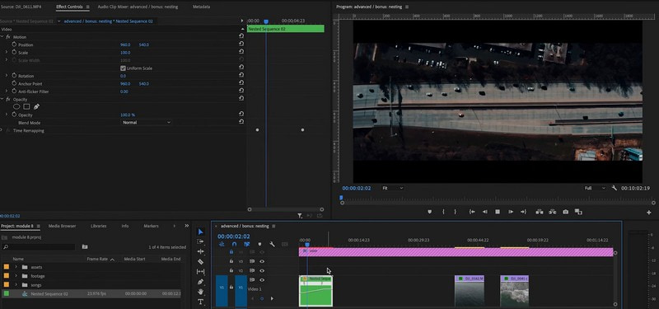
Task: Open Audio Clip Mixer tab
Action: pyautogui.click(x=138, y=7)
